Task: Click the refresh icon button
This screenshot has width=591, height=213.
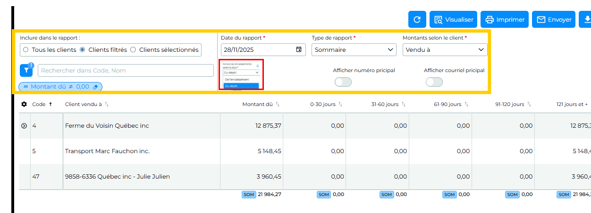Action: 417,19
